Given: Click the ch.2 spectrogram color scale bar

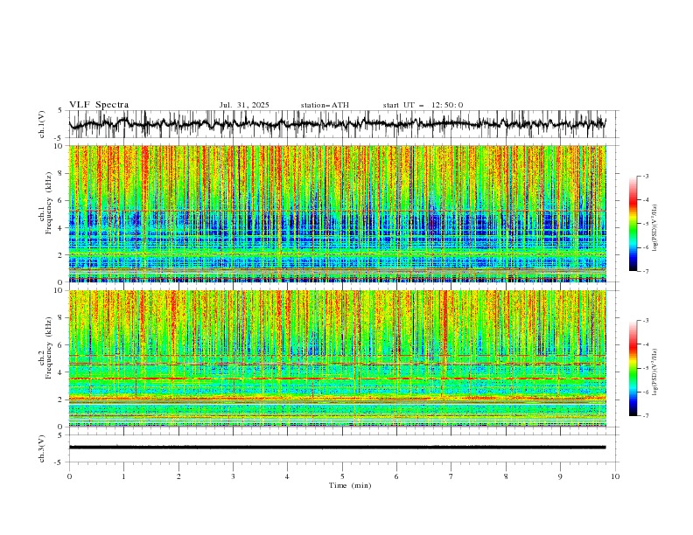Looking at the screenshot, I should [633, 368].
